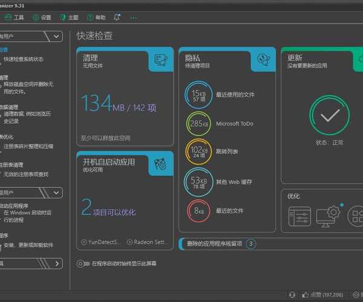The image size is (363, 302).
Task: Click the headset support icon in status bar
Action: [292, 295]
